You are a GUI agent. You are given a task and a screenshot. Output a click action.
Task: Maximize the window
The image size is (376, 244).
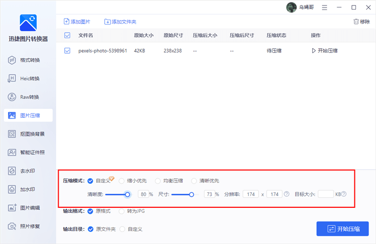click(x=354, y=8)
